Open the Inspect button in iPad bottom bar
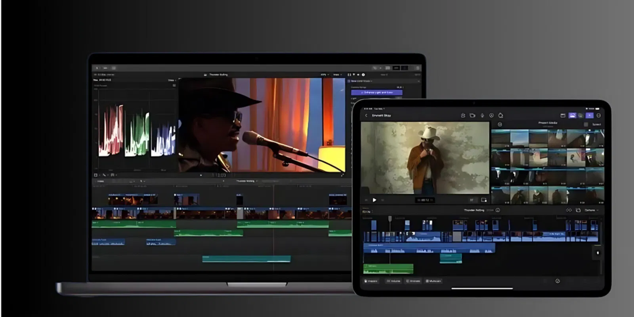This screenshot has height=317, width=634. point(371,281)
